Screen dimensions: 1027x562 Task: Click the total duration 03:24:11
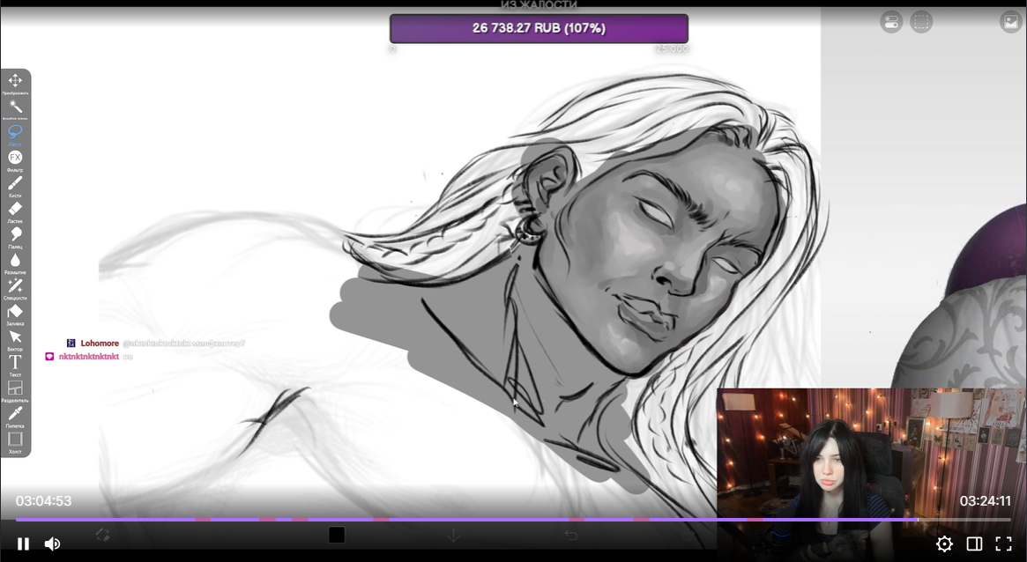point(985,501)
